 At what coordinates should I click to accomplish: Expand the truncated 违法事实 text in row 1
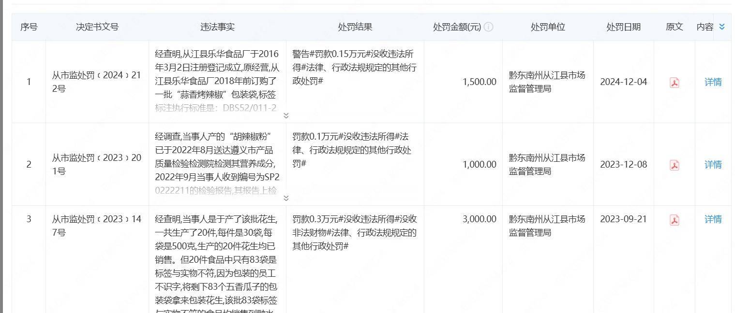(286, 115)
